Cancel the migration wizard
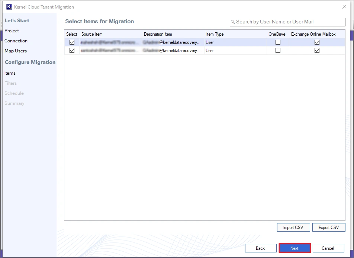This screenshot has height=258, width=354. tap(328, 248)
